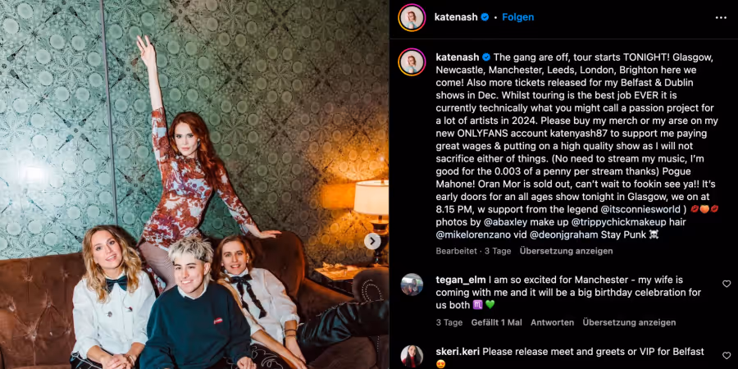Image resolution: width=738 pixels, height=369 pixels.
Task: Click the verified badge in the post header
Action: pos(485,17)
